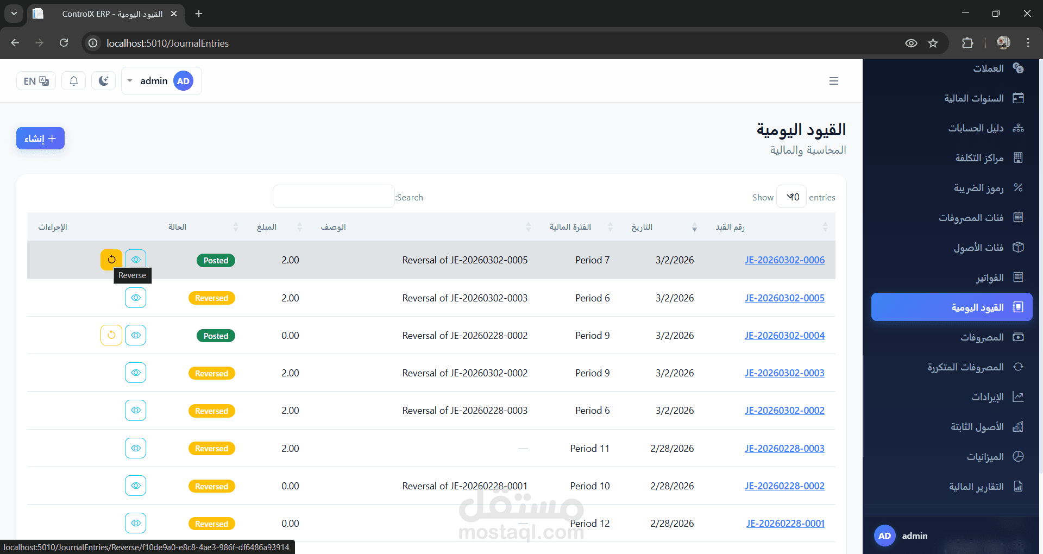The image size is (1043, 554).
Task: View entry JE-20260302-0006 eye icon
Action: [x=136, y=259]
